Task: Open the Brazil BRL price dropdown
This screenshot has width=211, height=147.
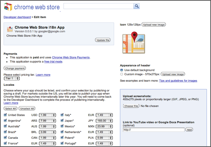Action: [47, 132]
